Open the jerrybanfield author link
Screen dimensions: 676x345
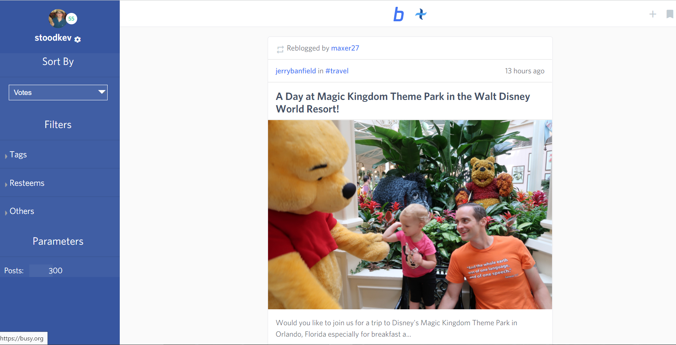(x=296, y=71)
